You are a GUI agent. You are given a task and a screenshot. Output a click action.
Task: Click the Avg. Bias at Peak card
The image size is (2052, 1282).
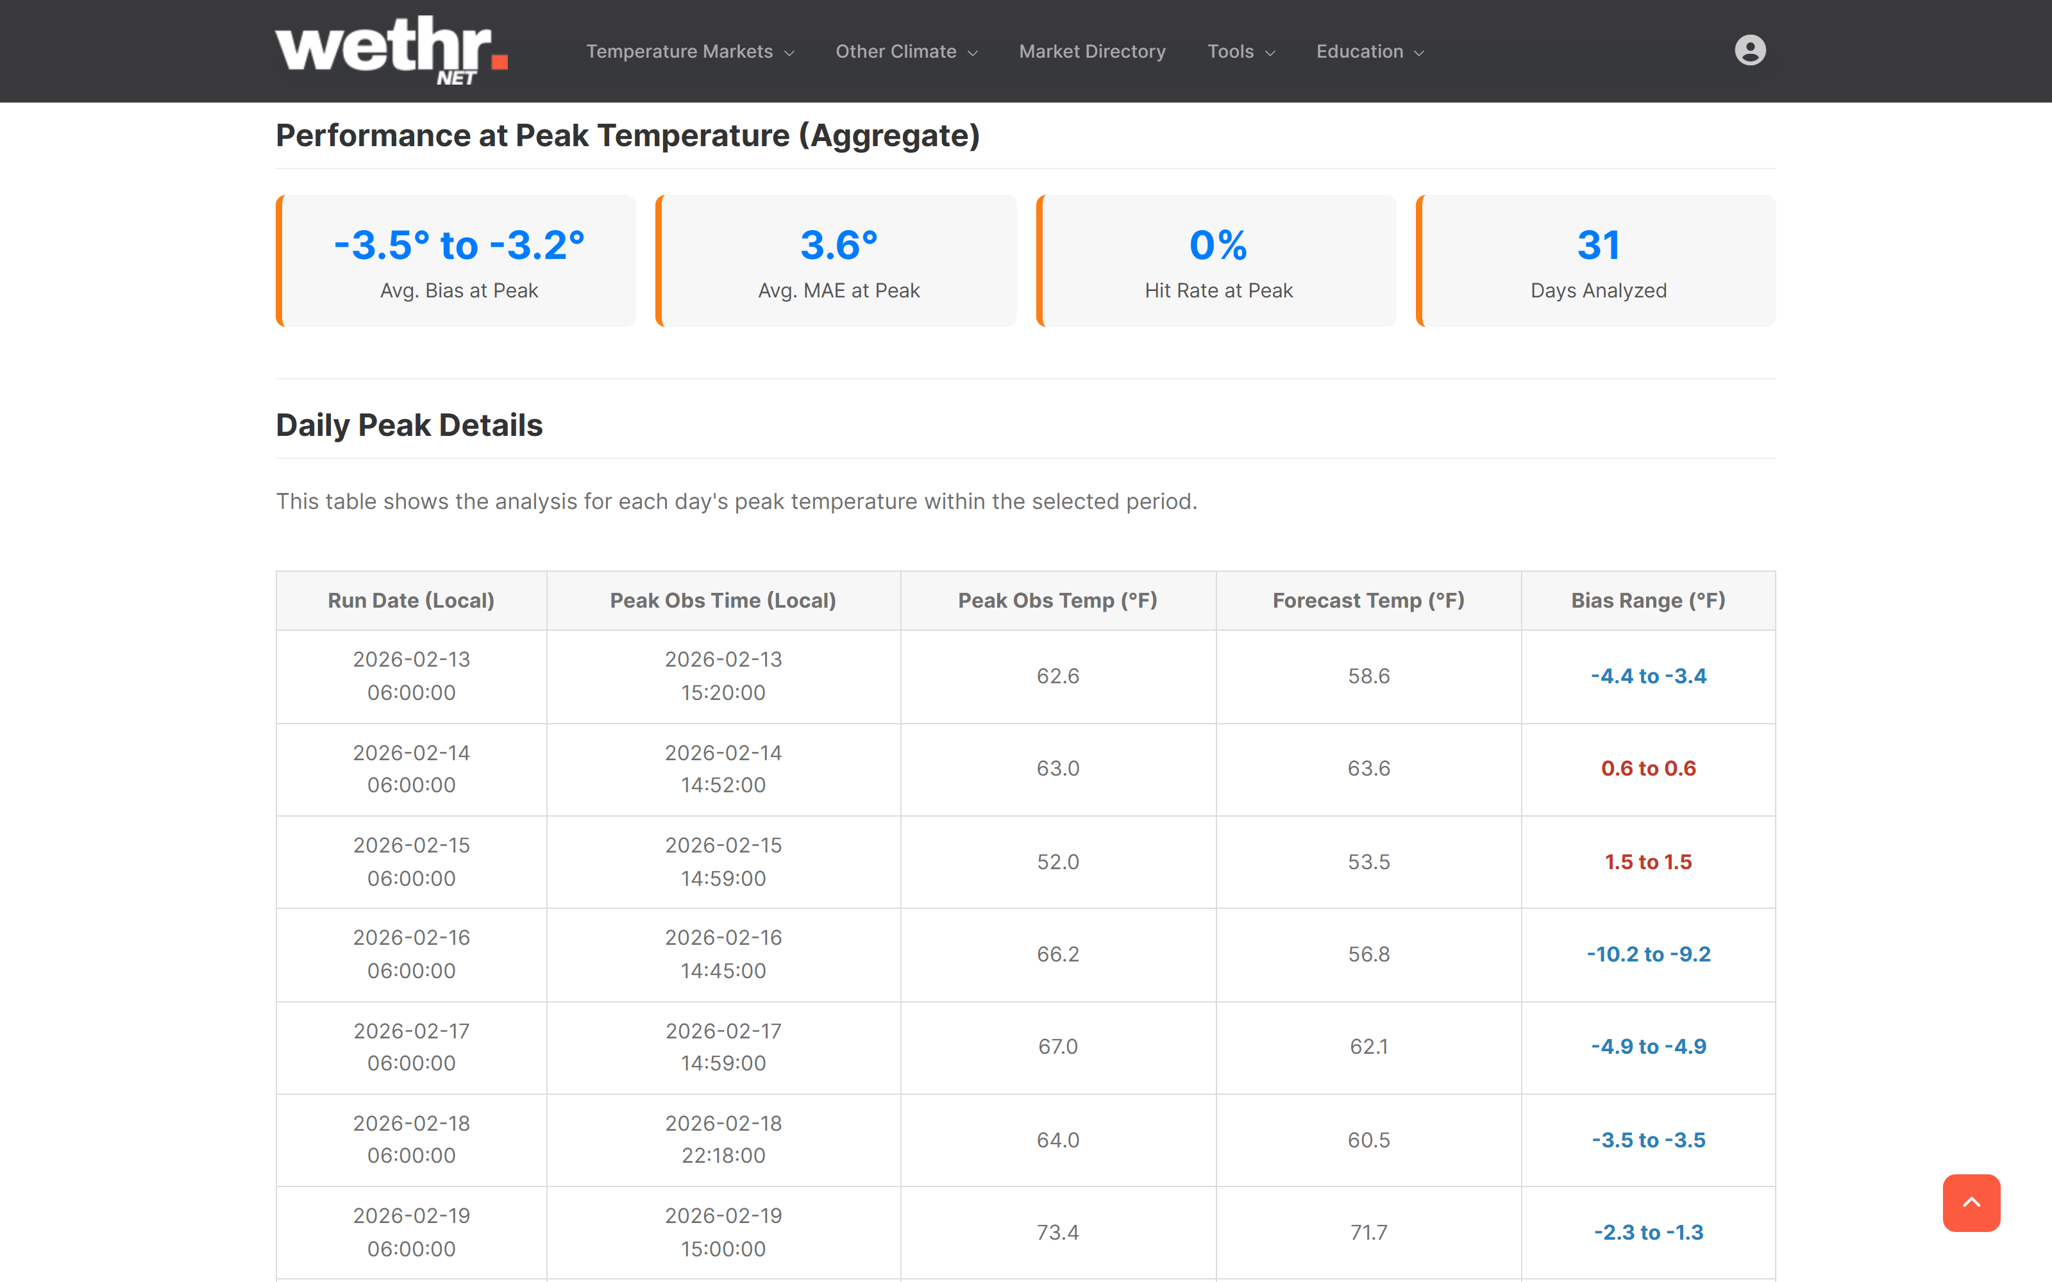point(458,261)
